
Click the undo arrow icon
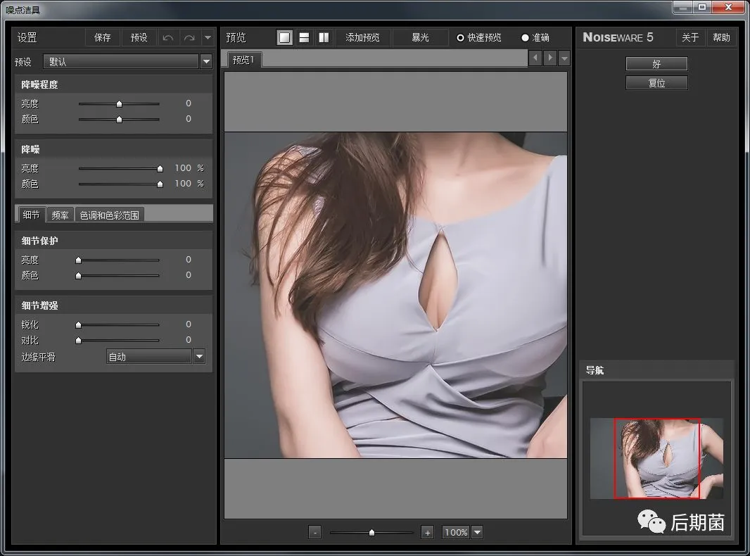(x=168, y=37)
